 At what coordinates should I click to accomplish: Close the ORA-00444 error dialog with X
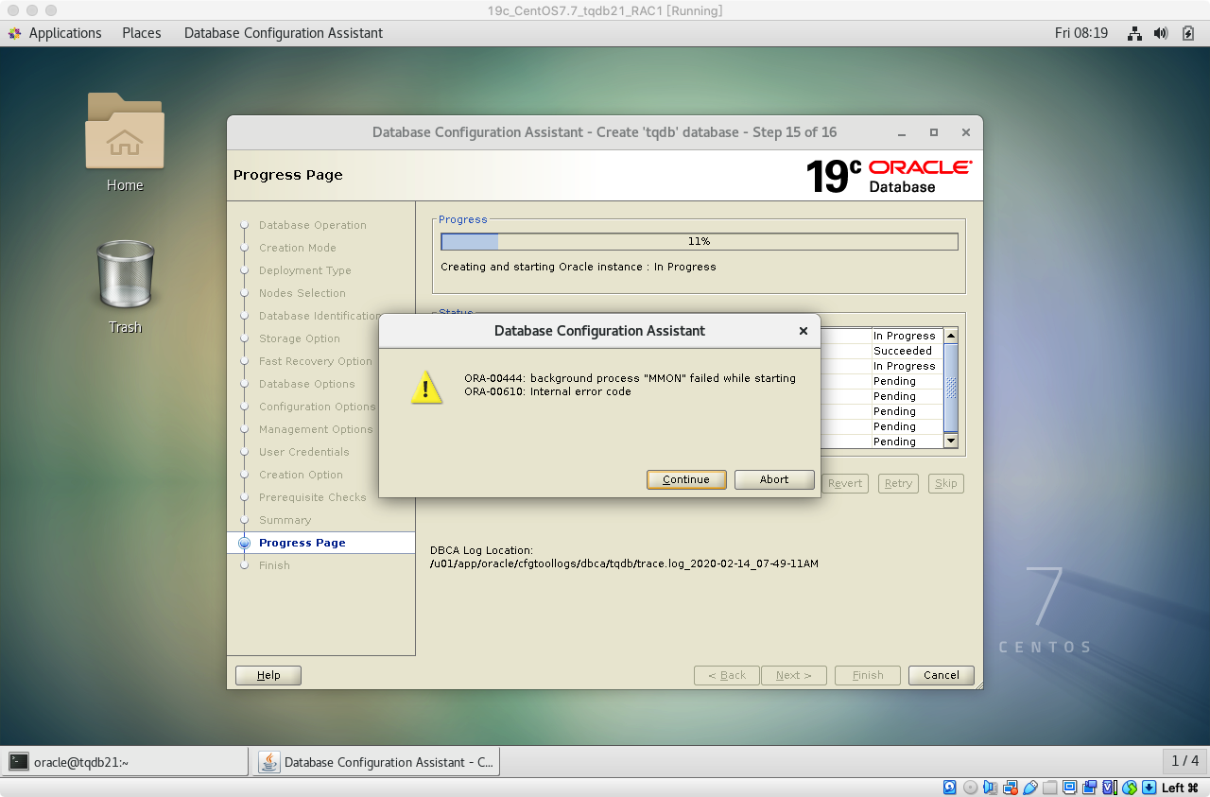[804, 331]
